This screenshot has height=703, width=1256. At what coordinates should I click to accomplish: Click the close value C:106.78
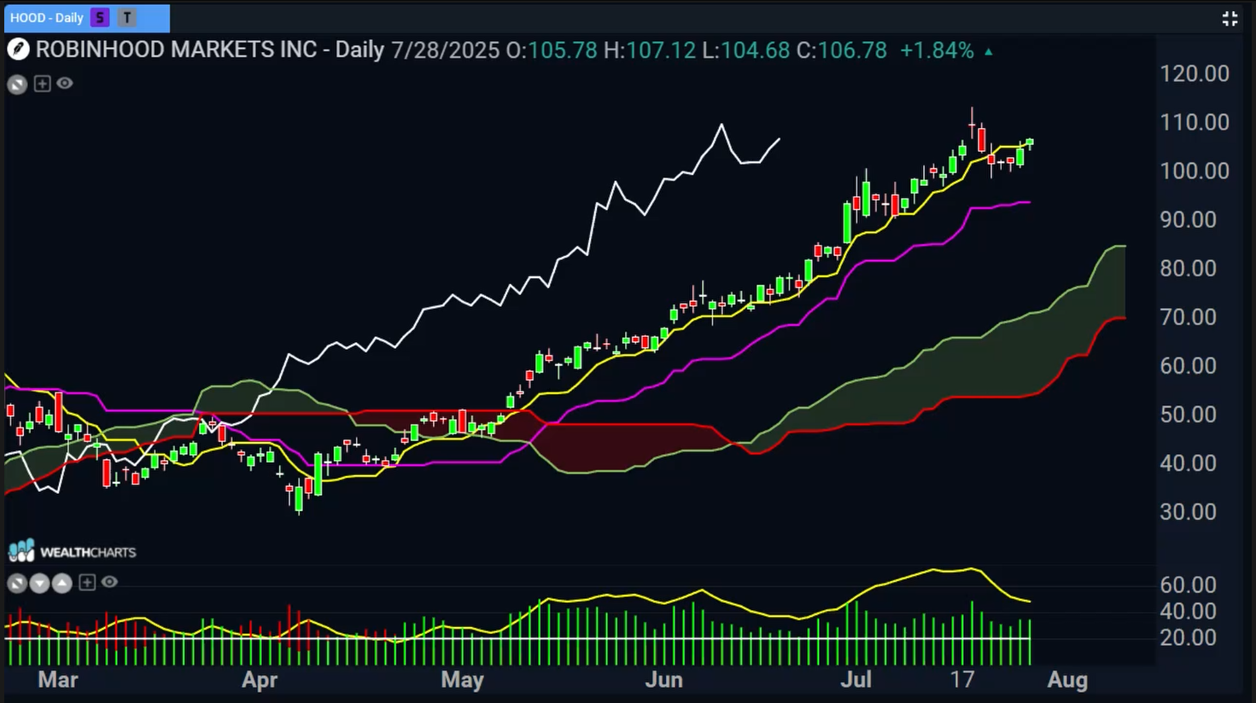pyautogui.click(x=842, y=50)
